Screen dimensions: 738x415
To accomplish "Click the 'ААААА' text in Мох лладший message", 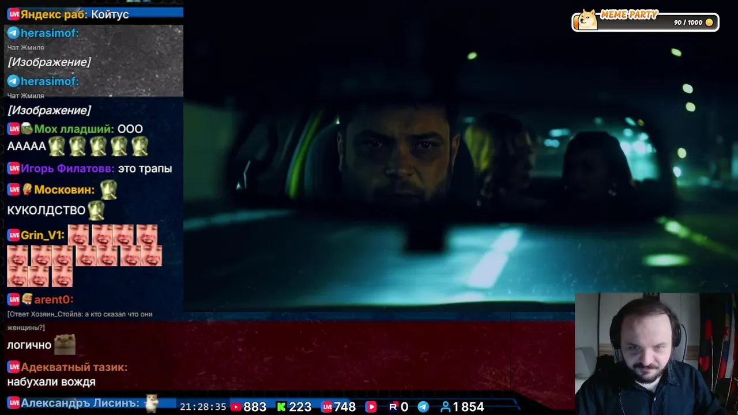I will pos(27,146).
